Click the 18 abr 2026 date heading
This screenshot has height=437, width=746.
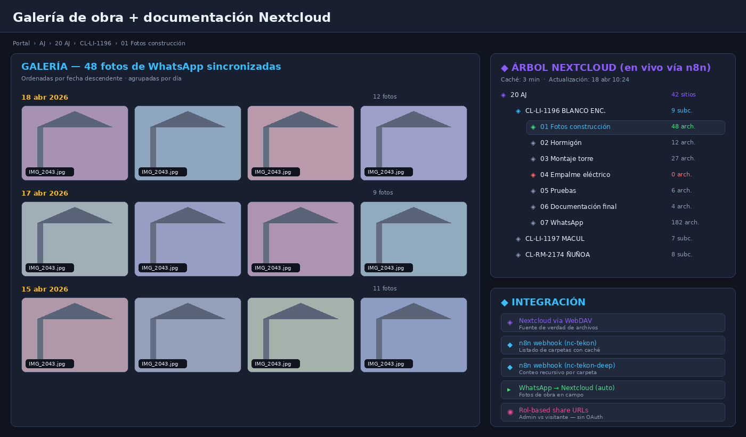click(45, 98)
